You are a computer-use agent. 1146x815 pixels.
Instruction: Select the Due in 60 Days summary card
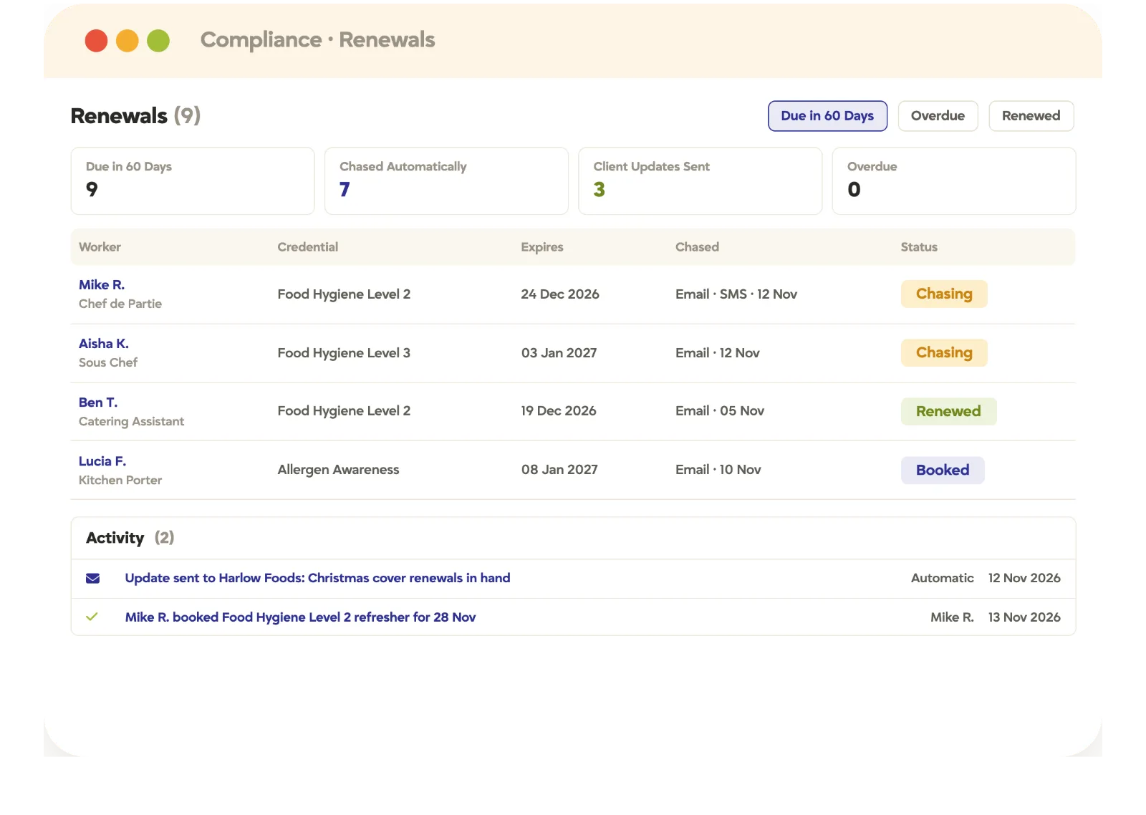click(x=193, y=181)
